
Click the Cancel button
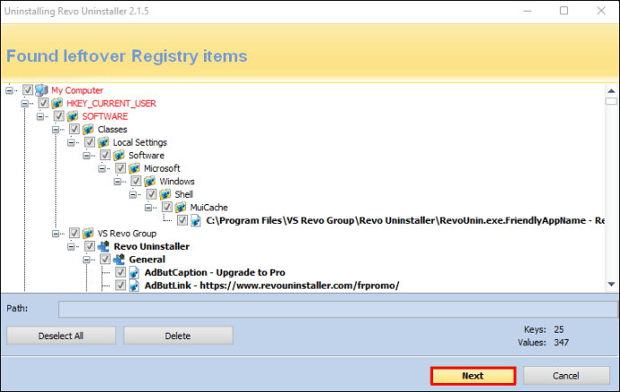[x=566, y=376]
